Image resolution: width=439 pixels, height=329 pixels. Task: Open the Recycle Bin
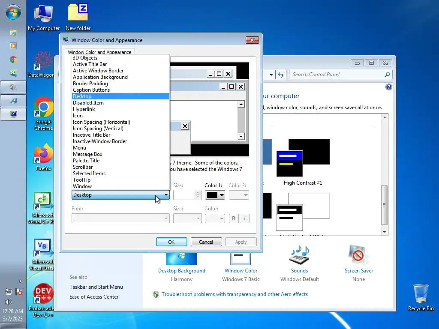pyautogui.click(x=421, y=297)
